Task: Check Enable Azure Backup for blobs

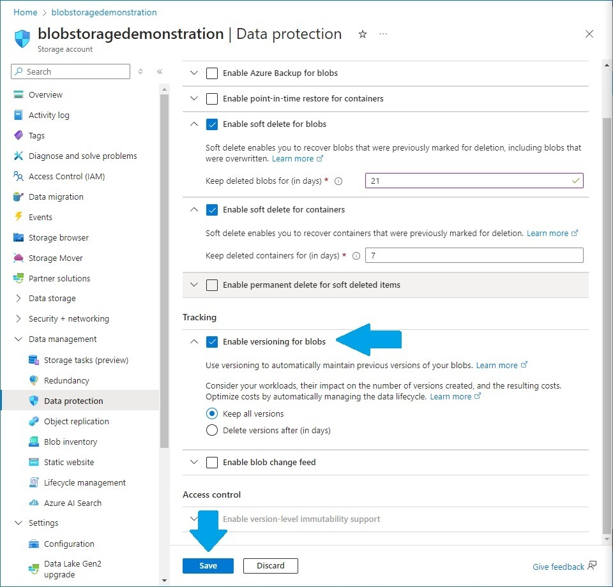Action: [x=212, y=73]
